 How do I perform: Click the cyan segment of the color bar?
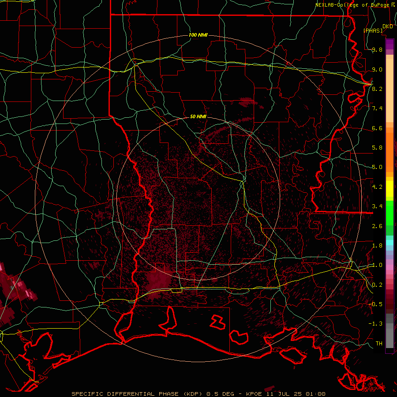point(390,243)
